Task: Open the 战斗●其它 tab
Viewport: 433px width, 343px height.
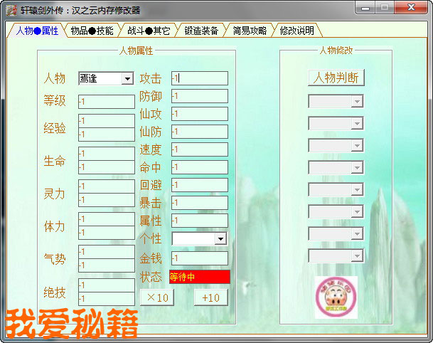Action: tap(149, 31)
